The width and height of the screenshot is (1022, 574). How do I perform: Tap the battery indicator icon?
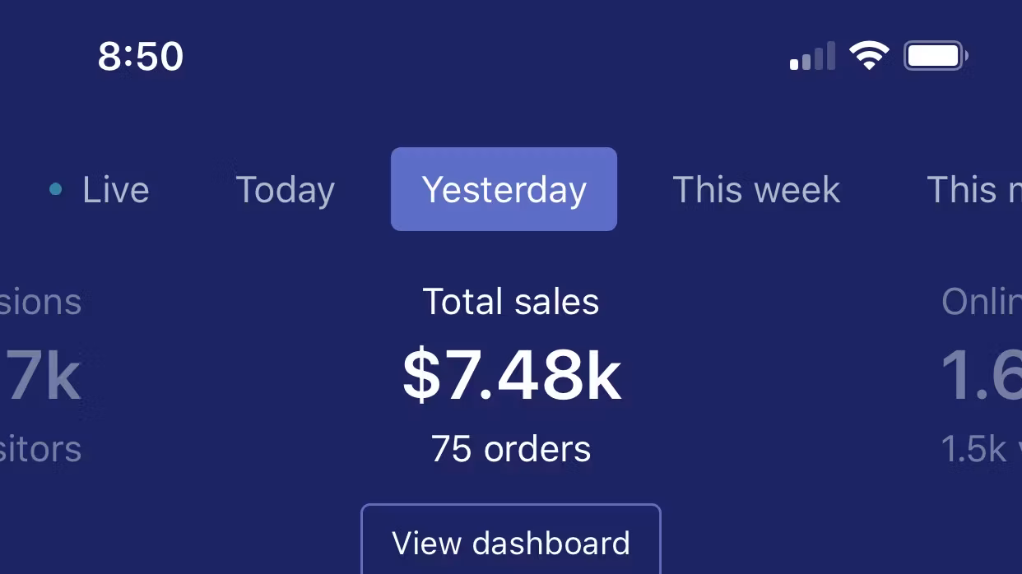(x=936, y=57)
